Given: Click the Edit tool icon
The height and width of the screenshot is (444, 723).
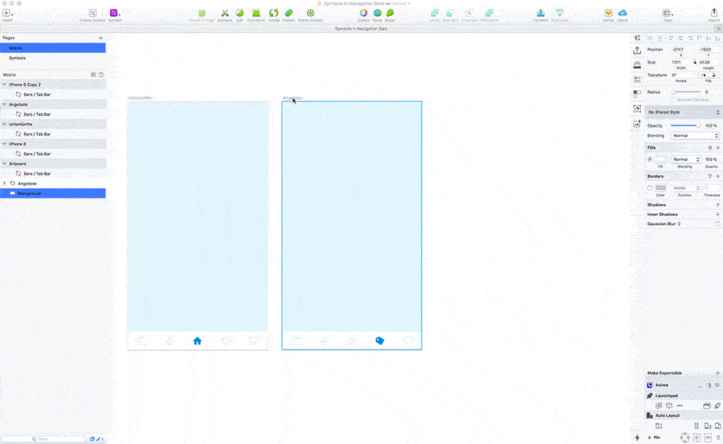Looking at the screenshot, I should (240, 13).
